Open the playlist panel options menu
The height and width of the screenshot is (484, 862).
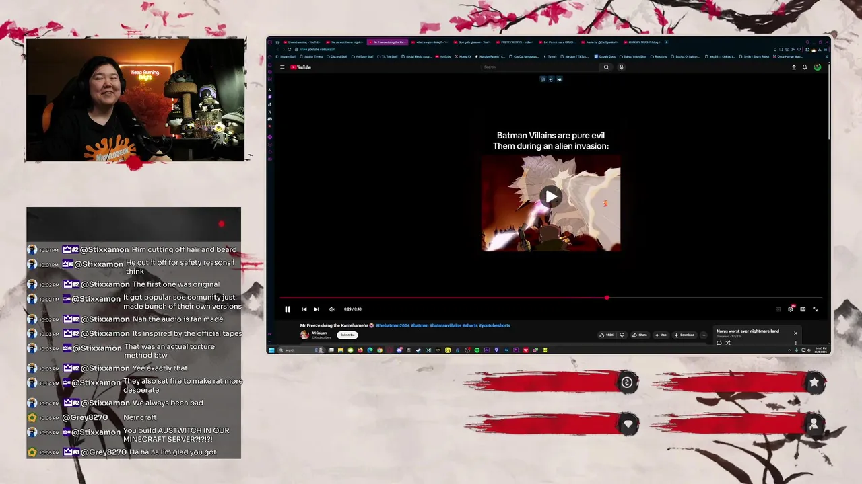(x=795, y=343)
